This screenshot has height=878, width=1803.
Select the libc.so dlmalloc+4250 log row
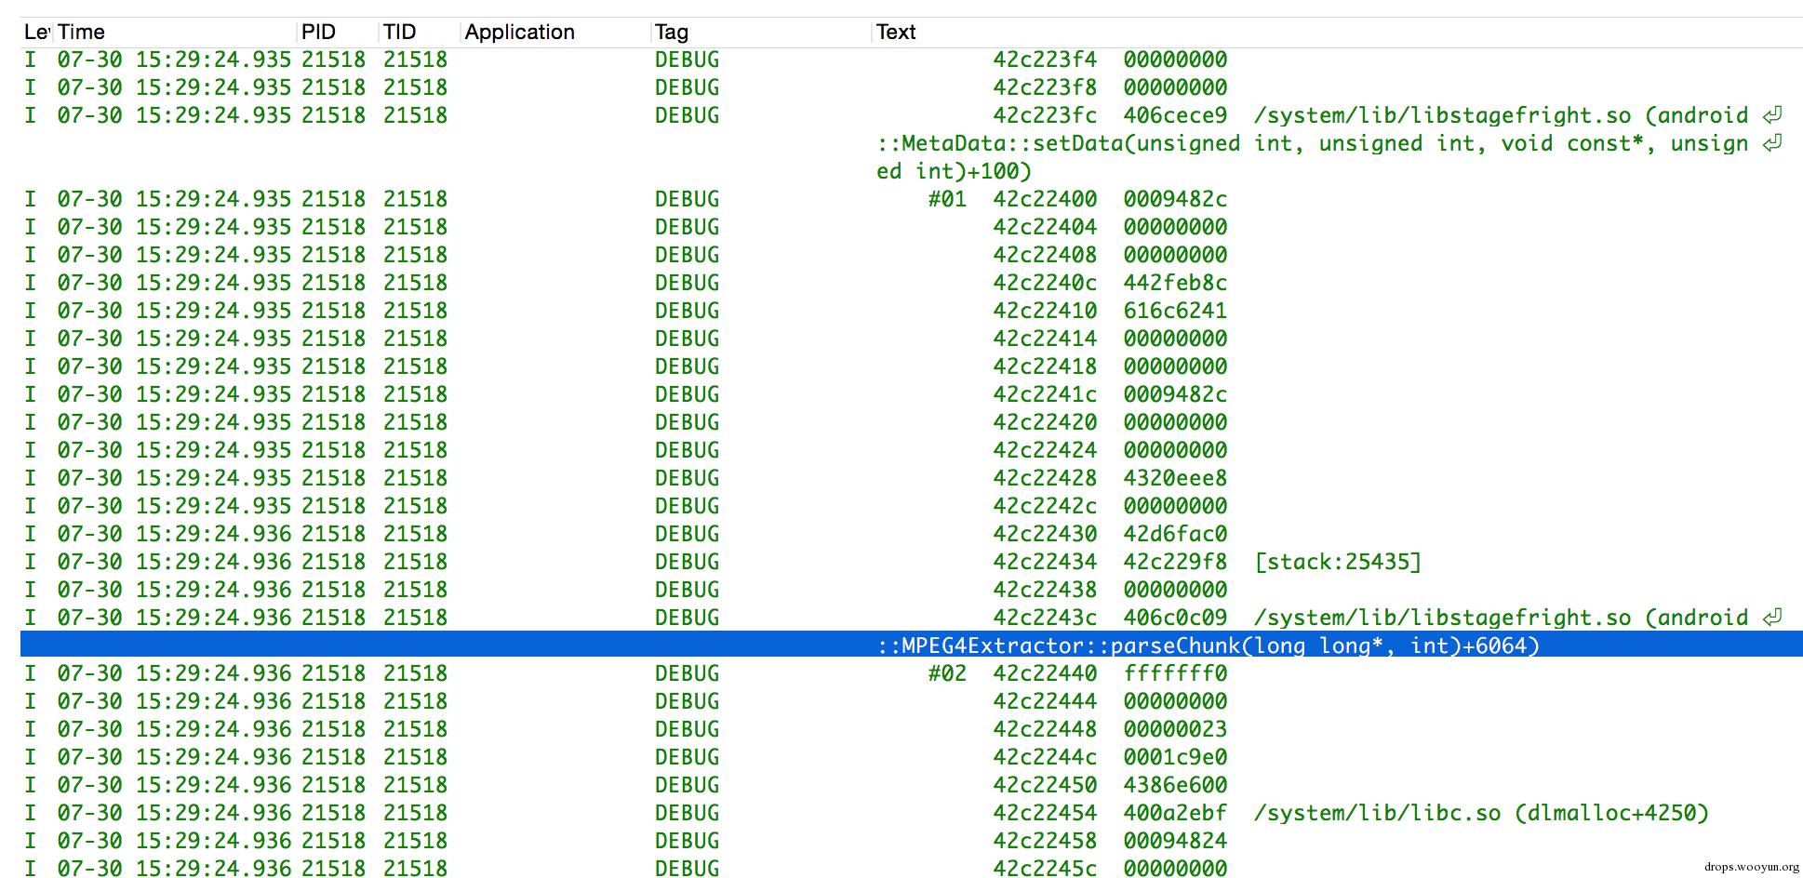[x=1481, y=813]
